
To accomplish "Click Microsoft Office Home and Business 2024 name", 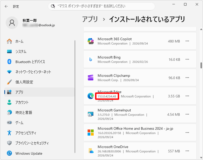I will click(135, 128).
